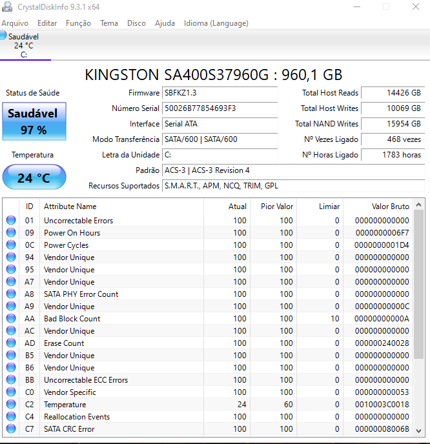Click the Firmware field SBFKZ1.3
The image size is (430, 444).
tap(220, 93)
